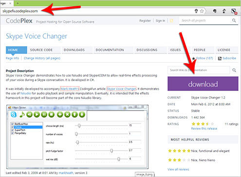The width and height of the screenshot is (241, 177).
Task: Toggle the SuperPitch effect checkbox
Action: click(12, 130)
